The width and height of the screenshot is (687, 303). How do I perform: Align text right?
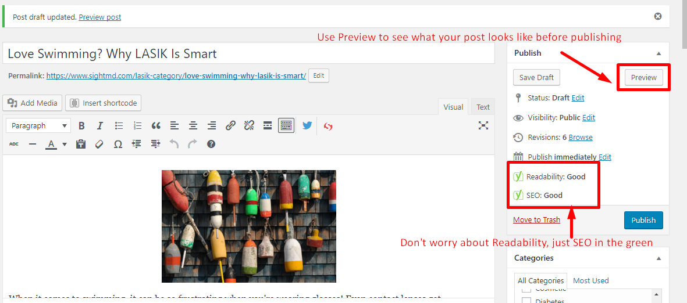coord(212,126)
